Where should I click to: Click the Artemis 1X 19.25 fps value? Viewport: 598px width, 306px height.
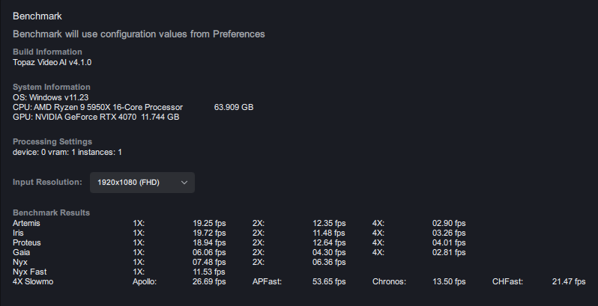[x=209, y=223]
